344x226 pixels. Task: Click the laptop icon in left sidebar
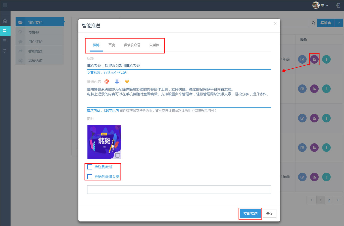pos(5,31)
